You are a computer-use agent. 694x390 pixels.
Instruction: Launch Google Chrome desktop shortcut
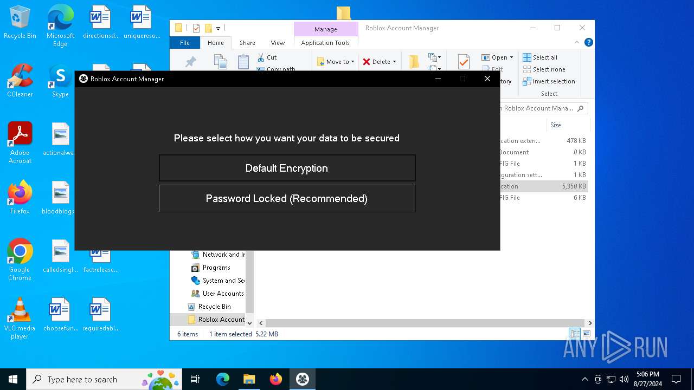[x=20, y=260]
